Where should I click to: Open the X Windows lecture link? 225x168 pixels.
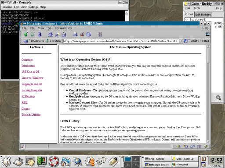point(28,96)
